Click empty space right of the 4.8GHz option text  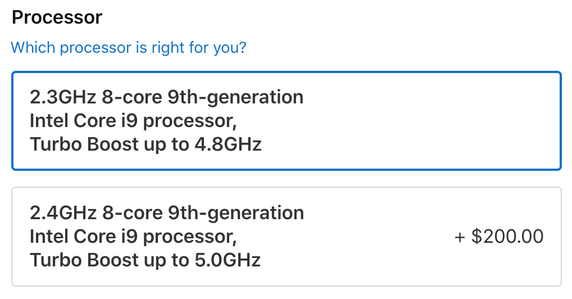(438, 121)
